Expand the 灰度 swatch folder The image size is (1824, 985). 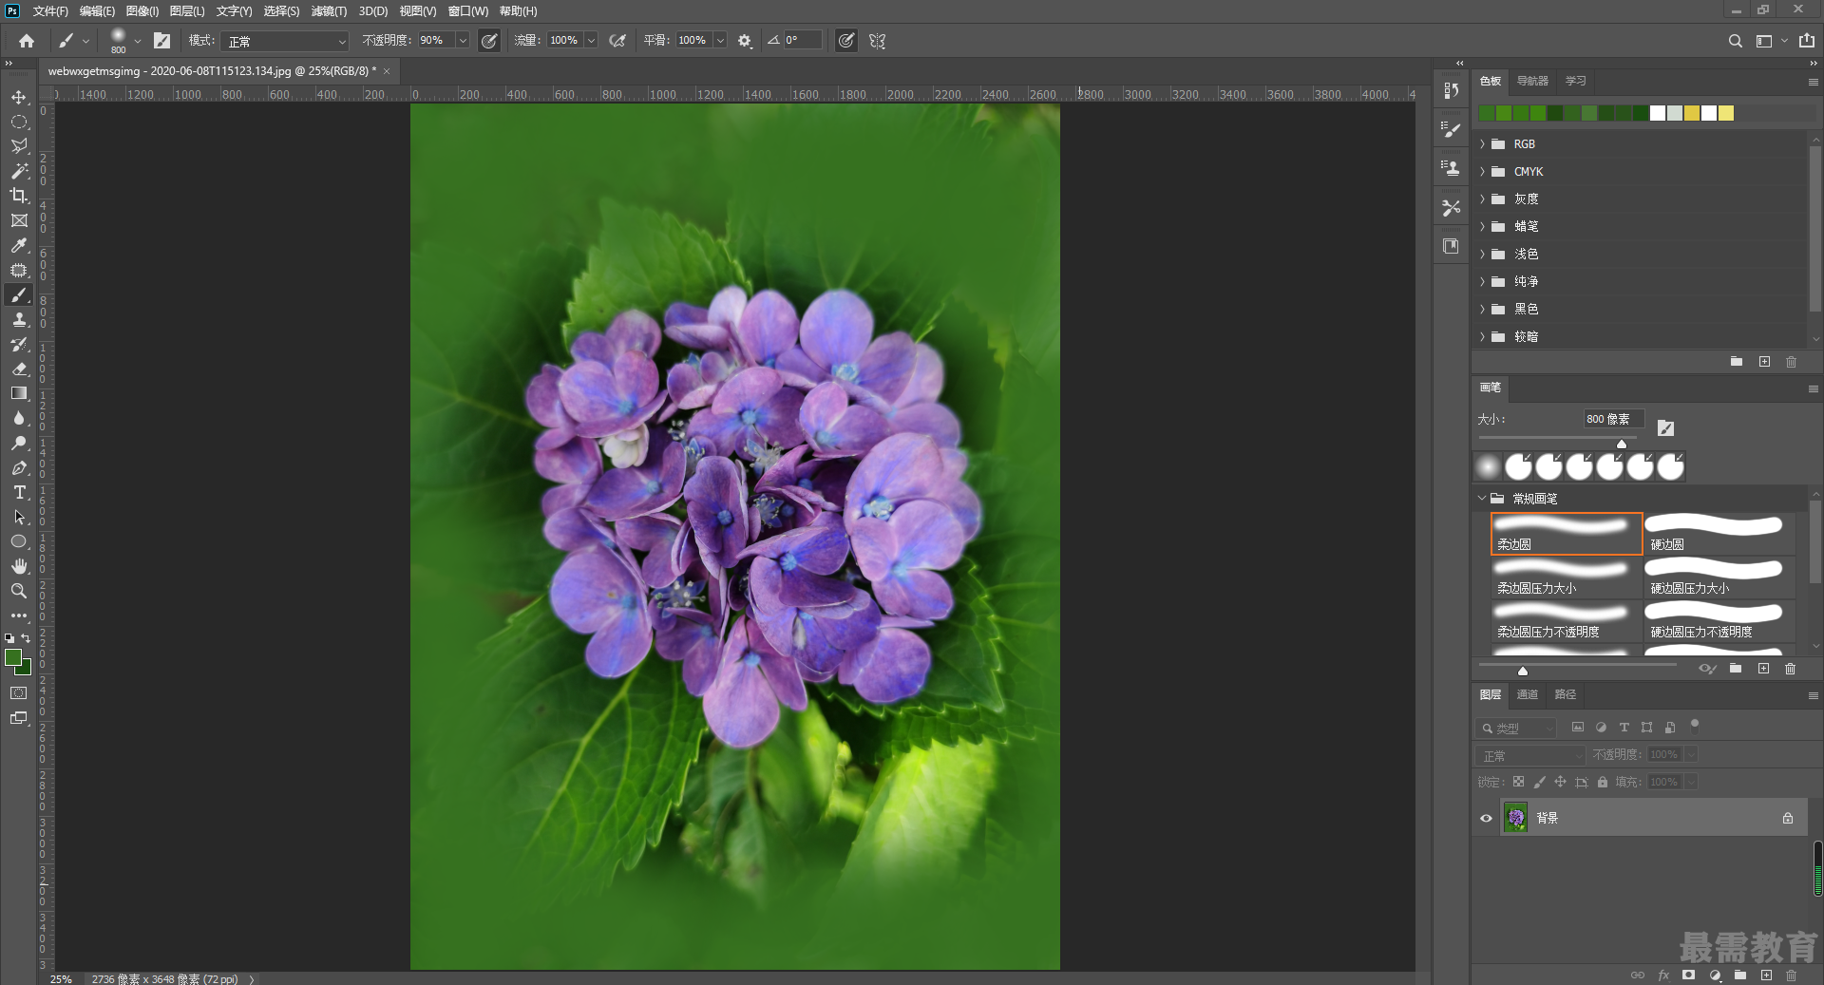(x=1482, y=199)
